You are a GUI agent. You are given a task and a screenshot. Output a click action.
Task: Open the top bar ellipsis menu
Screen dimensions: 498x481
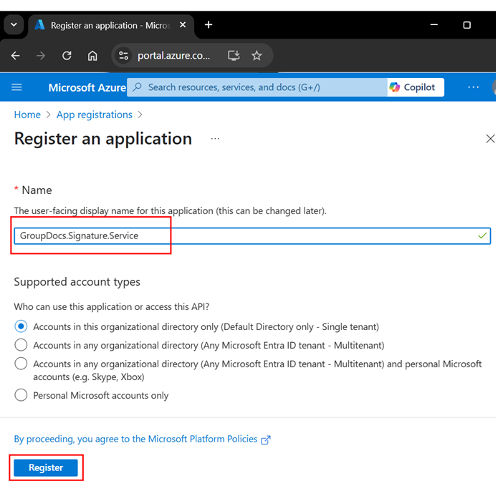click(x=473, y=87)
